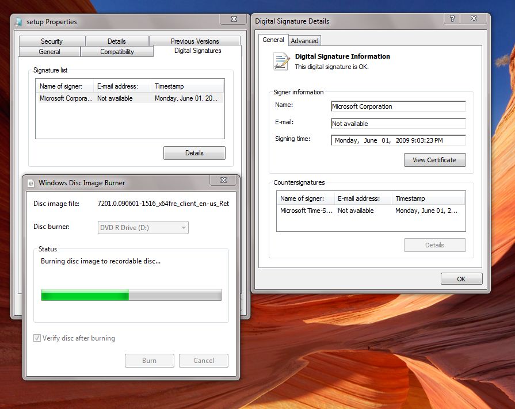Image resolution: width=515 pixels, height=409 pixels.
Task: Switch to the General tab in setup Properties
Action: tap(49, 52)
